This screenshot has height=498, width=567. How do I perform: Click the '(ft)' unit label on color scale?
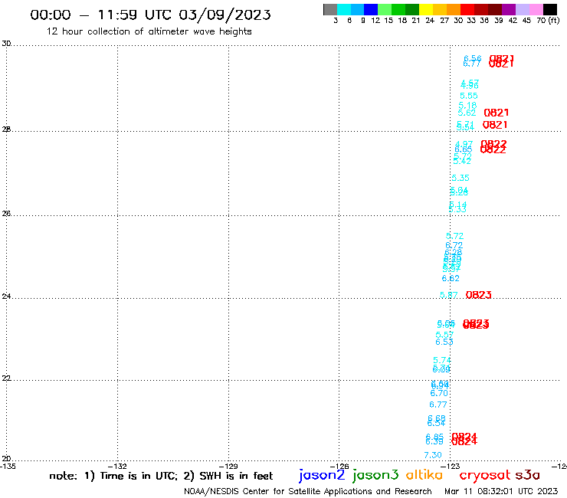pyautogui.click(x=554, y=20)
